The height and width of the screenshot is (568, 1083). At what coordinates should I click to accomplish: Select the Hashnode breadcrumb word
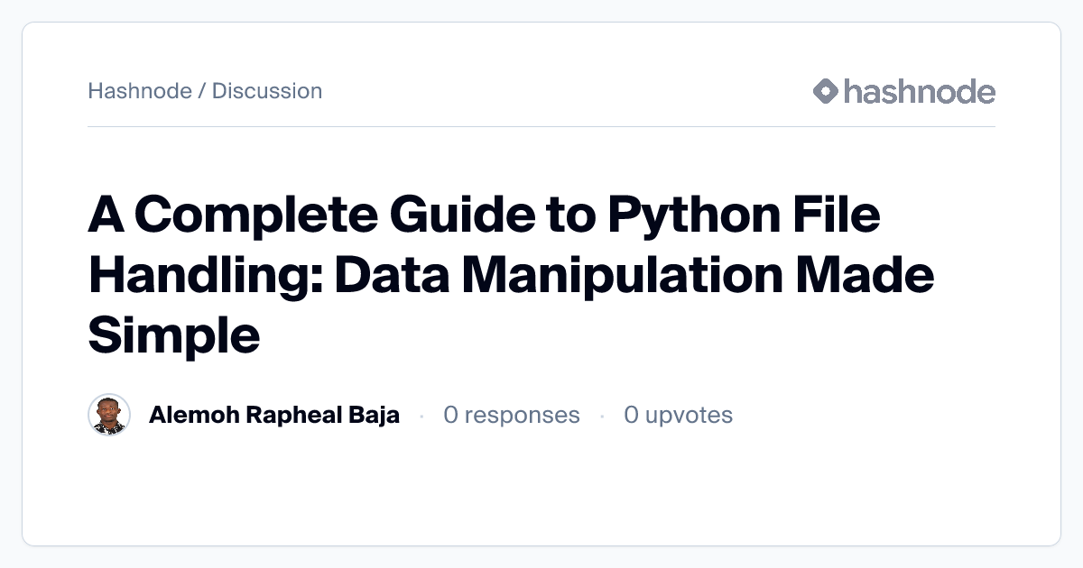point(140,91)
